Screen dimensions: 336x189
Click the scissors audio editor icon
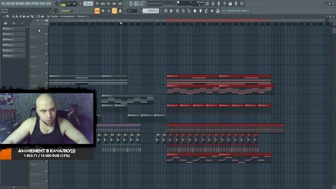(x=213, y=4)
